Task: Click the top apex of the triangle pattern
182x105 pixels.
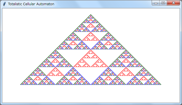Action: [x=91, y=15]
